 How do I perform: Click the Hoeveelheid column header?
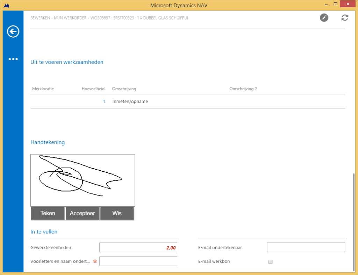click(x=93, y=89)
